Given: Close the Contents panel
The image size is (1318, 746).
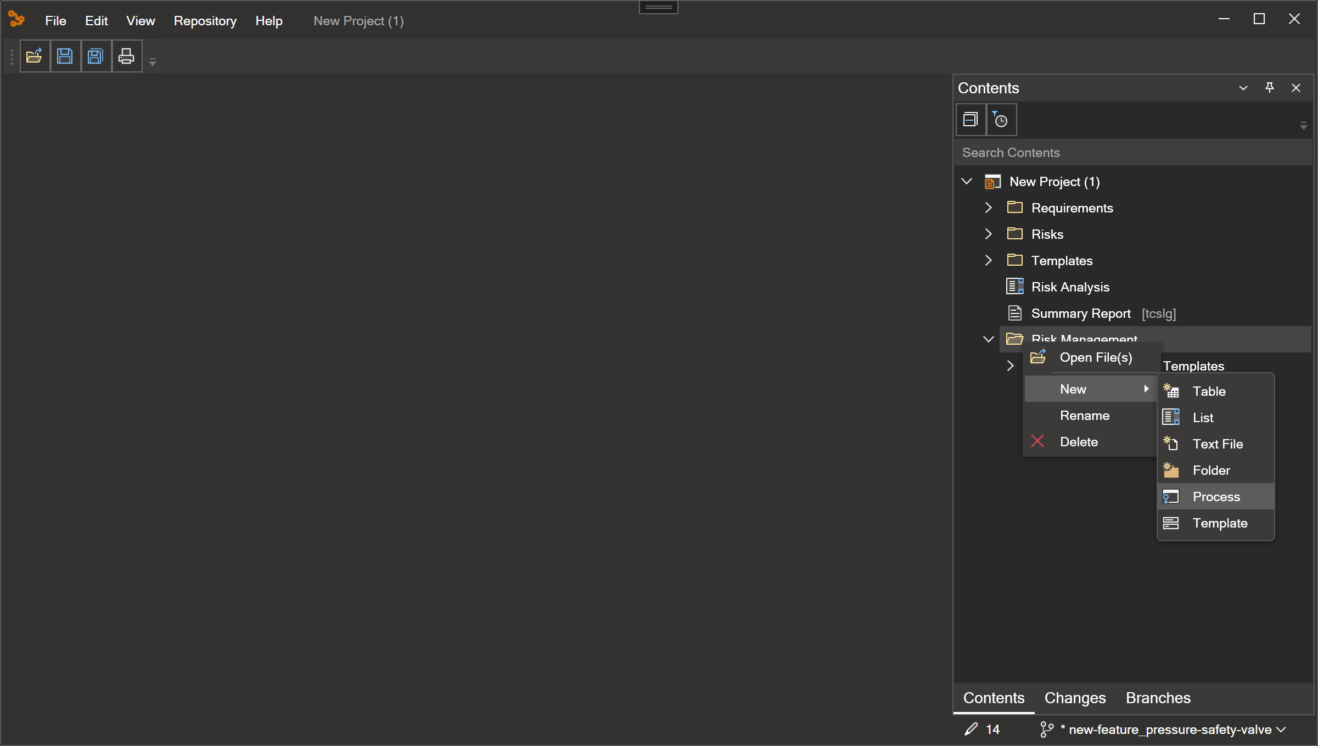Looking at the screenshot, I should pos(1296,88).
